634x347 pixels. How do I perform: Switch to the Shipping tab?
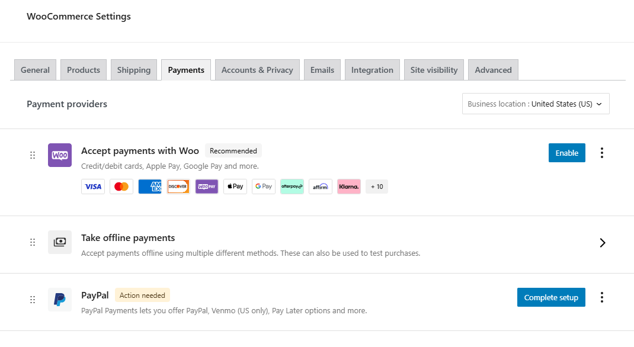pos(134,70)
